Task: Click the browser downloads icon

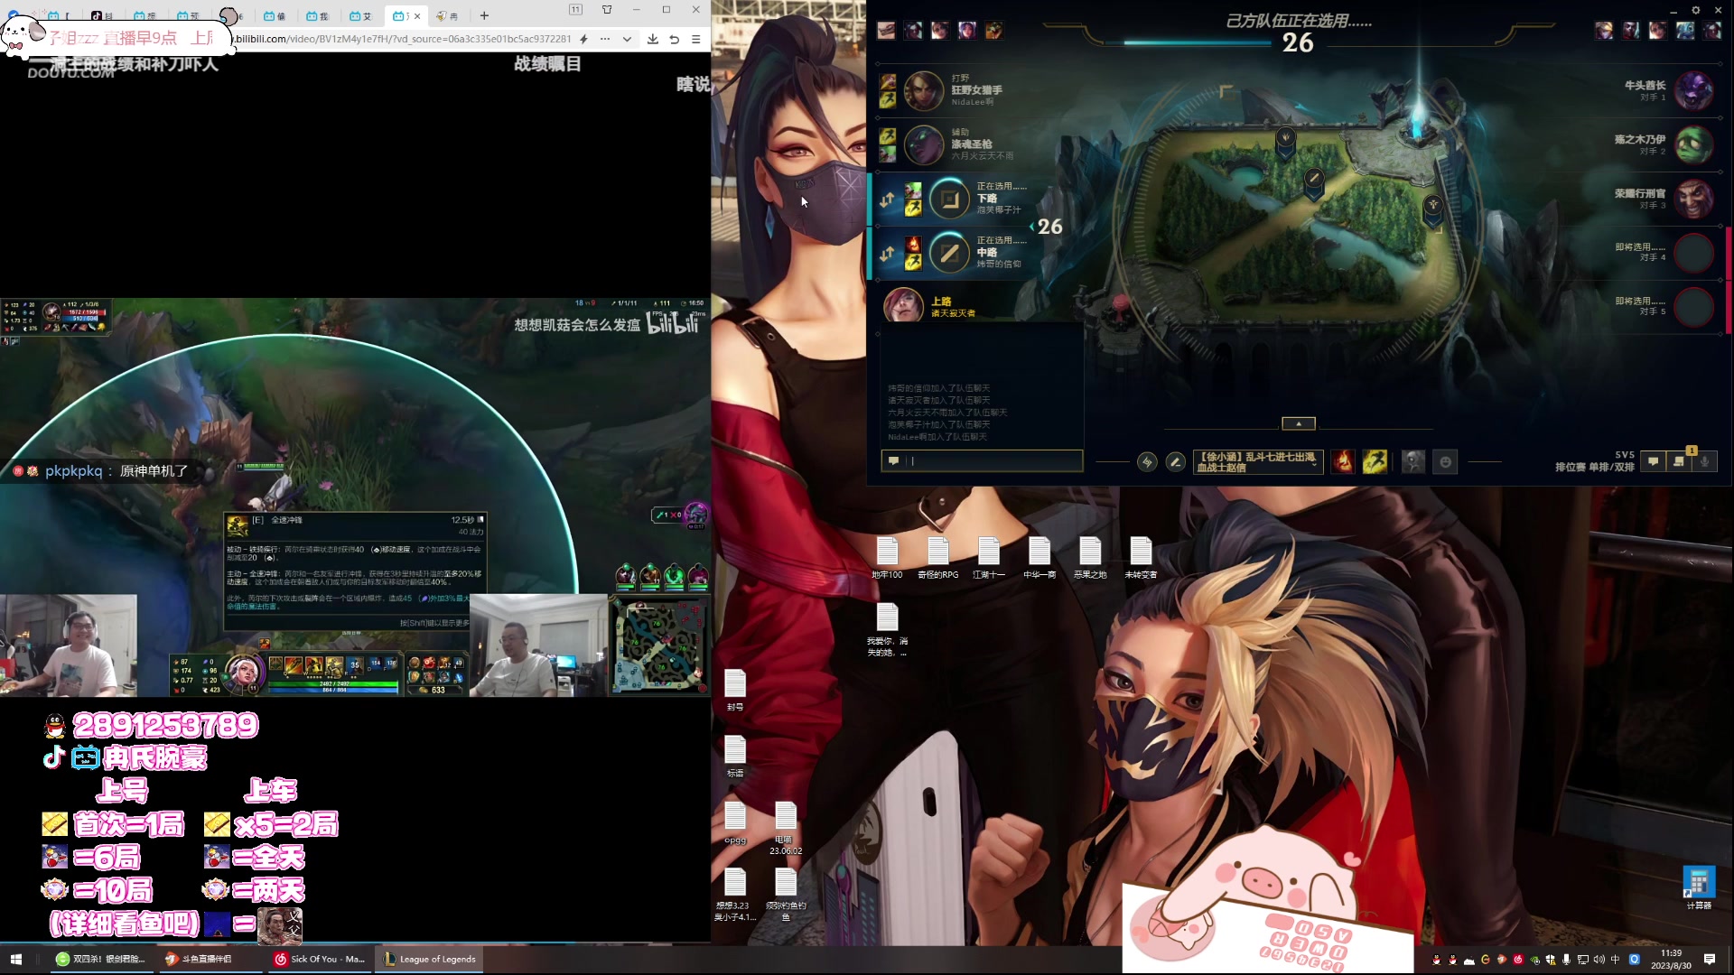Action: point(652,39)
